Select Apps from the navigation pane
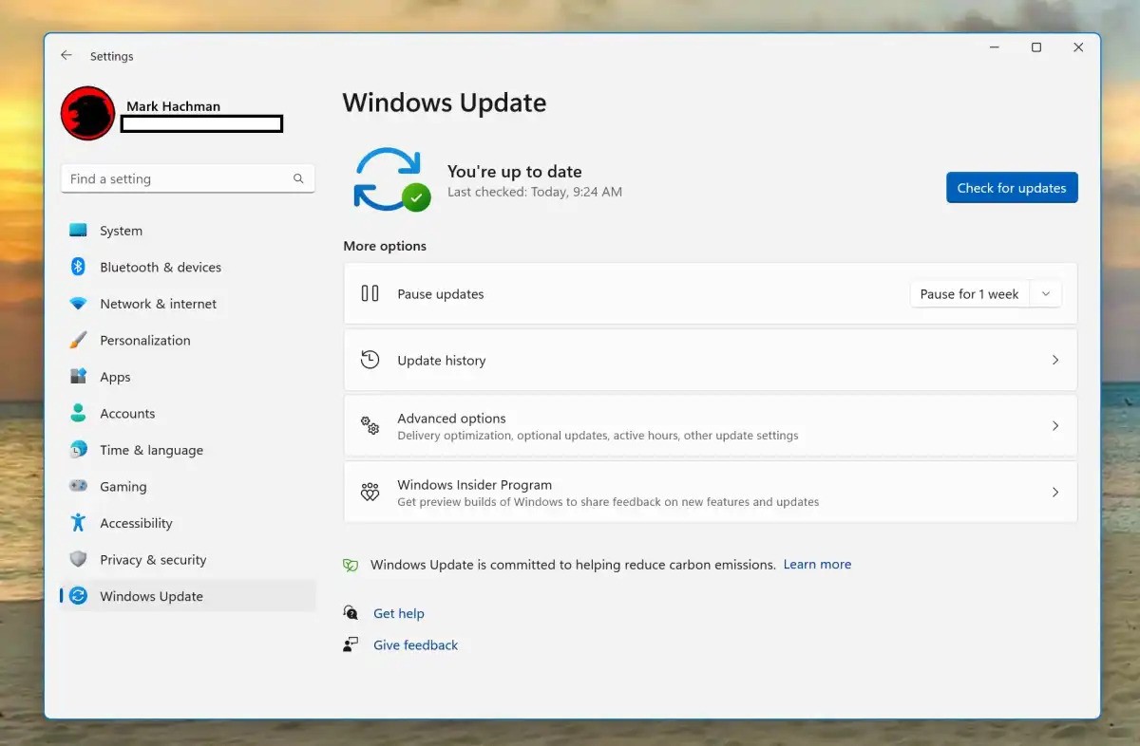 [x=115, y=377]
